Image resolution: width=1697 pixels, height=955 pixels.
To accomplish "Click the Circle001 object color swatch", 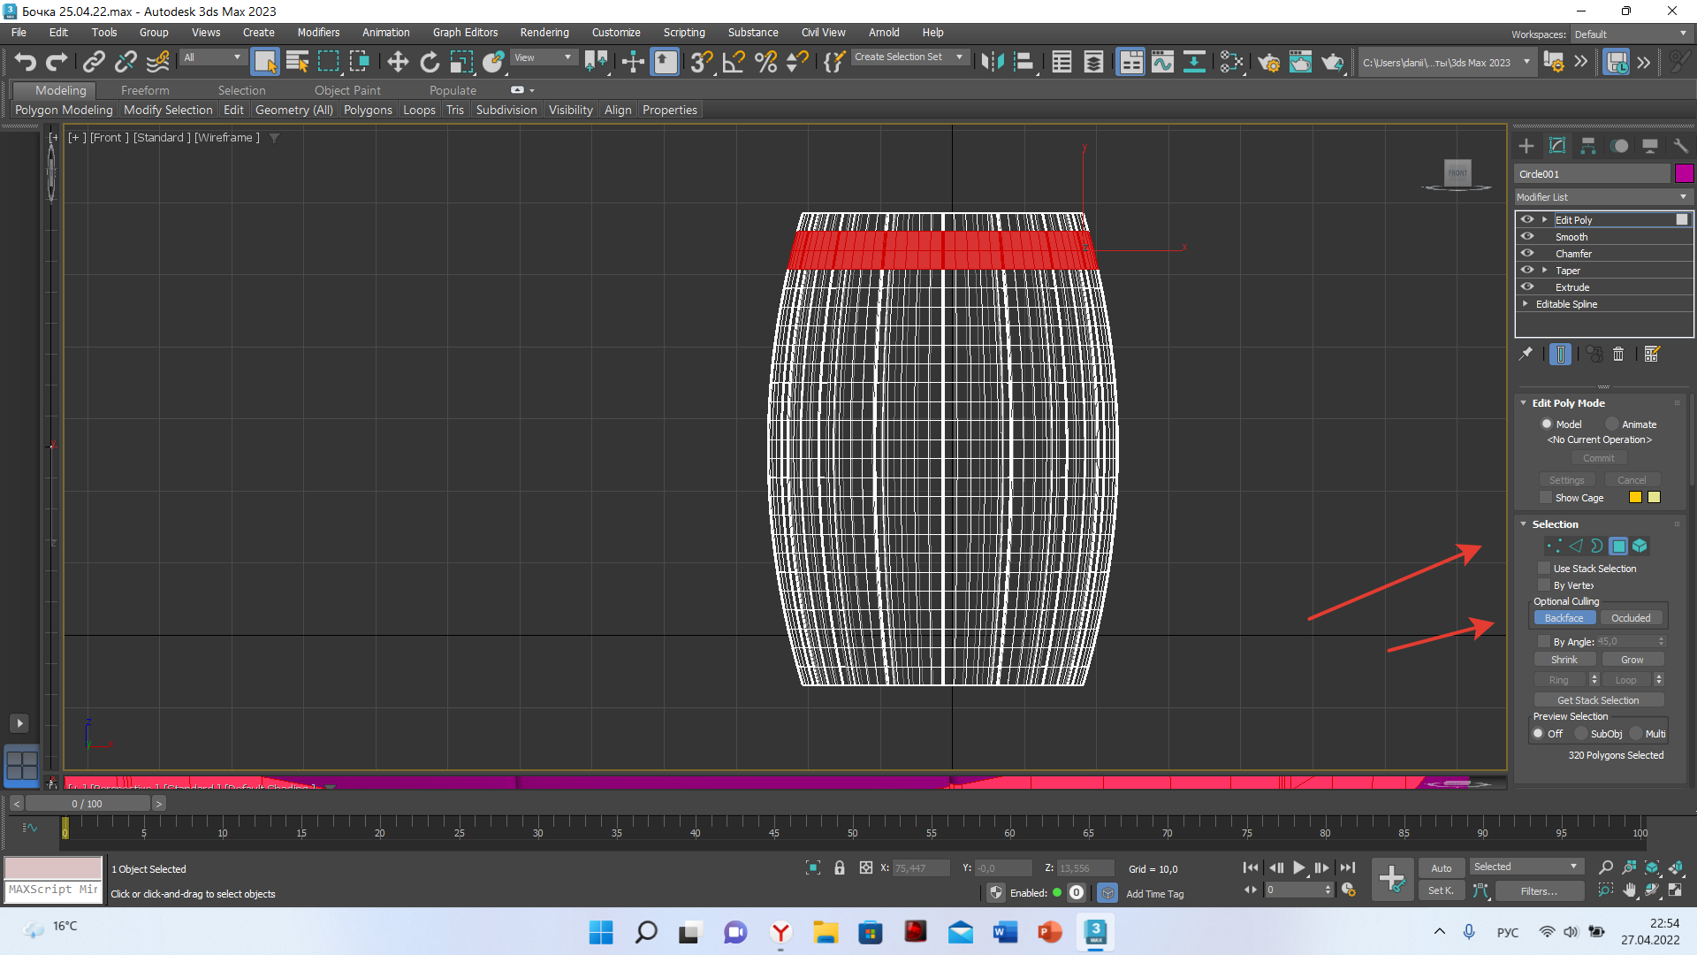I will (x=1684, y=173).
